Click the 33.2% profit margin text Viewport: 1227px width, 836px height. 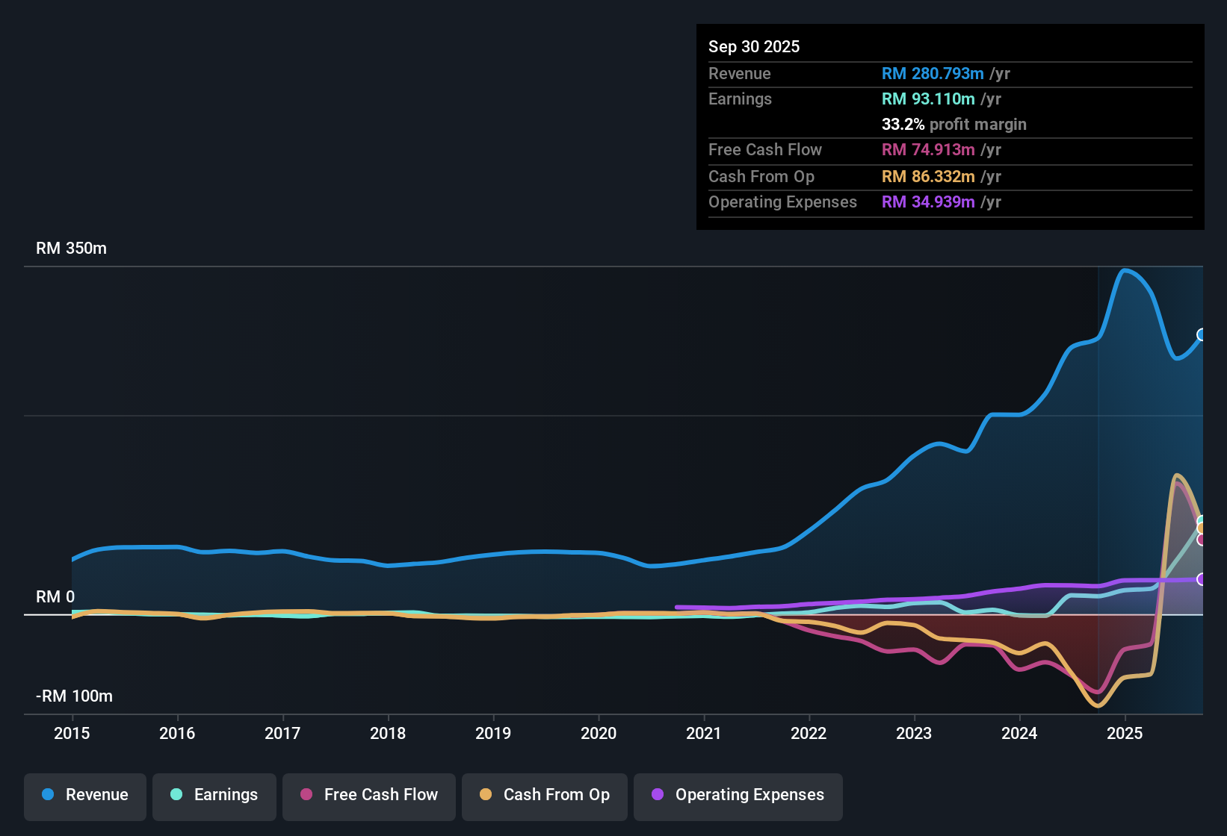pos(954,125)
